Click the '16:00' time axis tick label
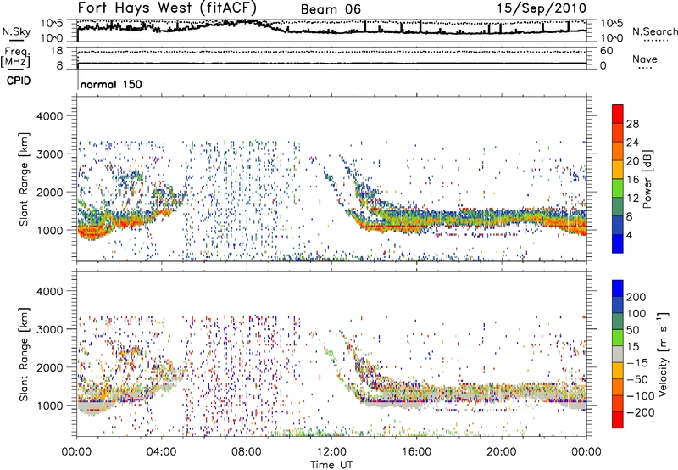Viewport: 678px width, 470px height. click(416, 452)
